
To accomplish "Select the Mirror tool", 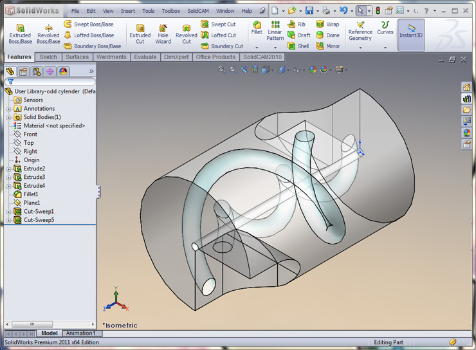I will point(328,46).
